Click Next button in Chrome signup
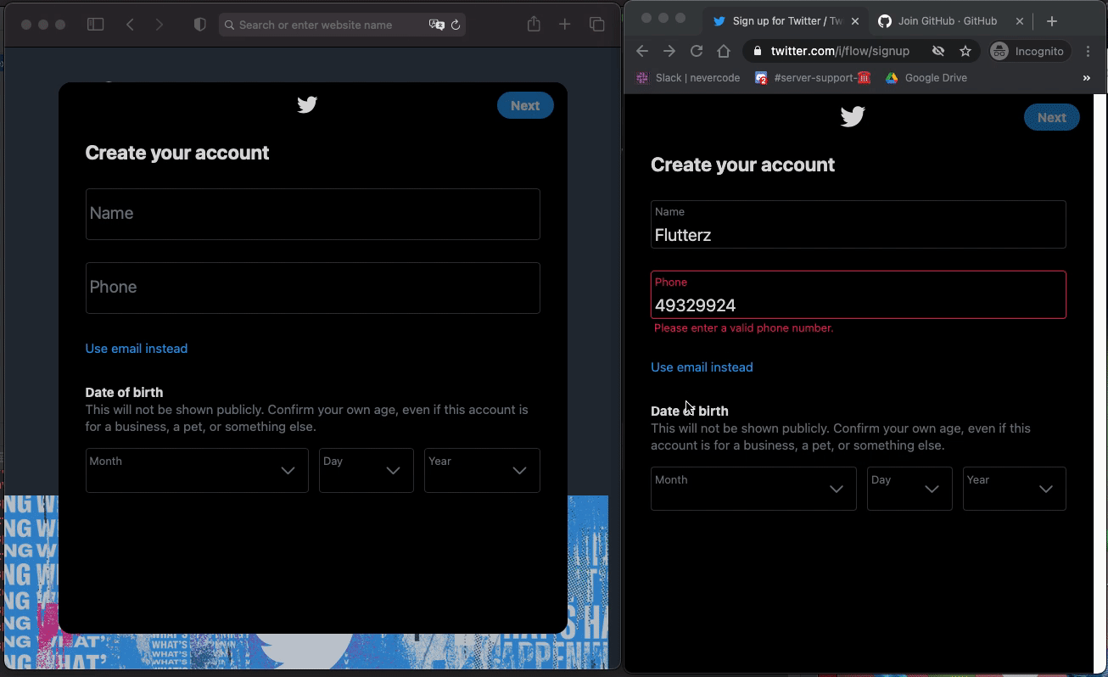 pyautogui.click(x=1052, y=117)
